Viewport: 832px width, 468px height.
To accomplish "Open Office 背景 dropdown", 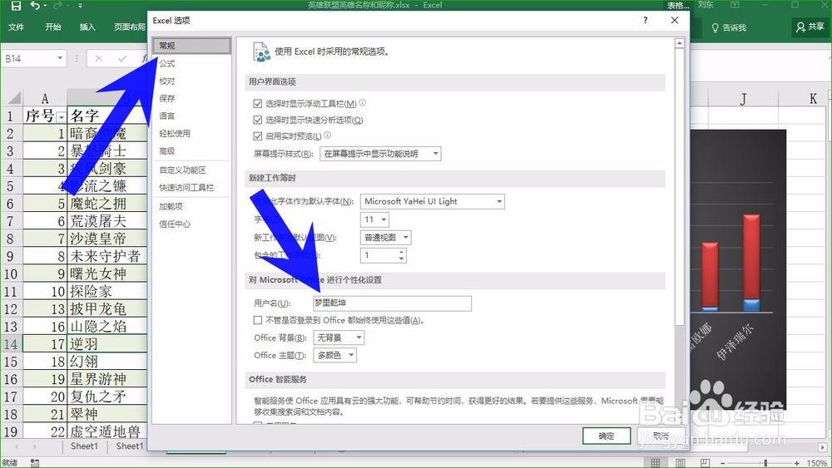I will [x=339, y=337].
